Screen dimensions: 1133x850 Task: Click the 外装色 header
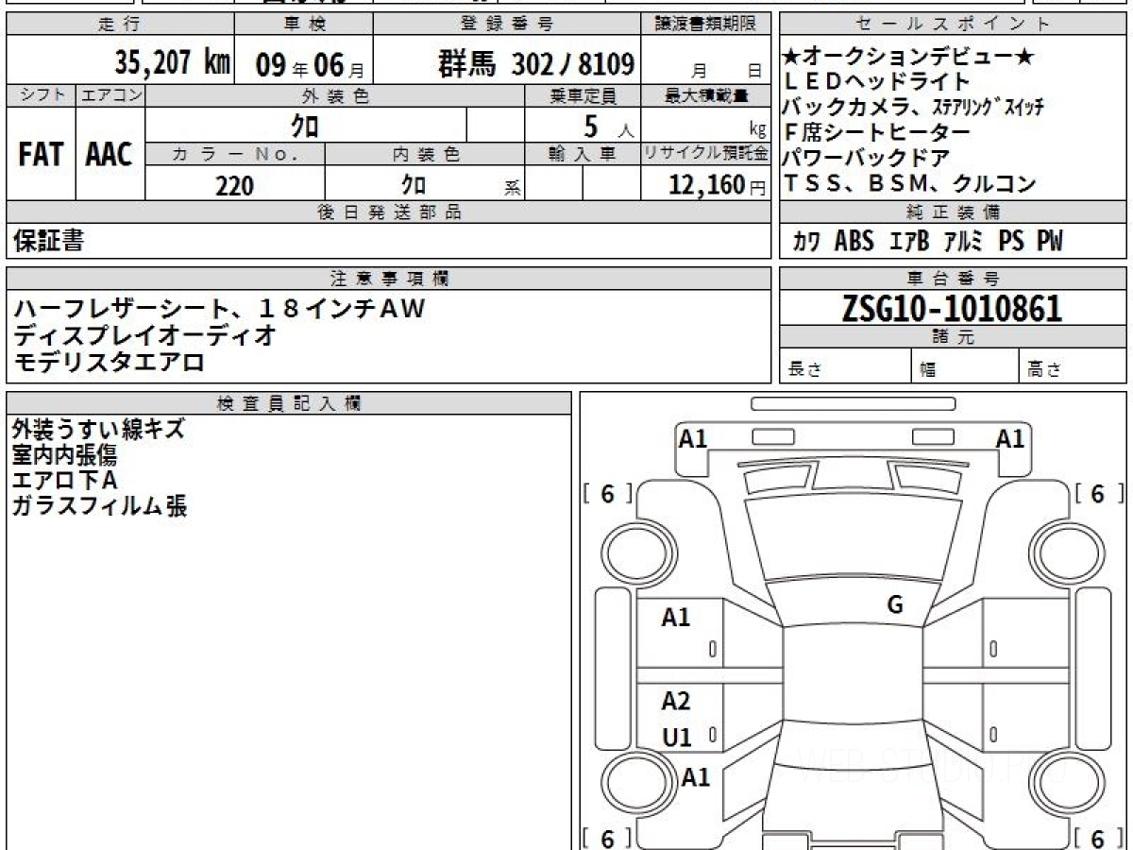(x=335, y=95)
